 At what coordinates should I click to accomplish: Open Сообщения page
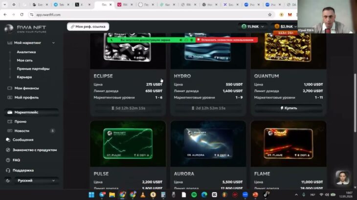coord(23,140)
